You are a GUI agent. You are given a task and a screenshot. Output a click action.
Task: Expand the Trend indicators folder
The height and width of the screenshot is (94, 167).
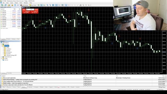pyautogui.click(x=3, y=48)
